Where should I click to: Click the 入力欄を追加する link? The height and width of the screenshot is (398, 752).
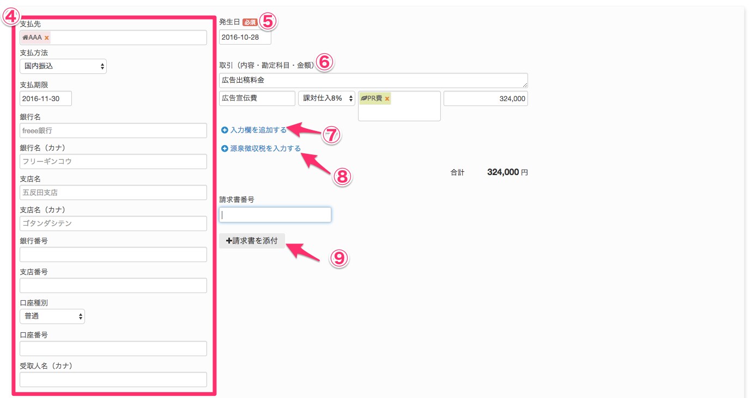coord(258,130)
